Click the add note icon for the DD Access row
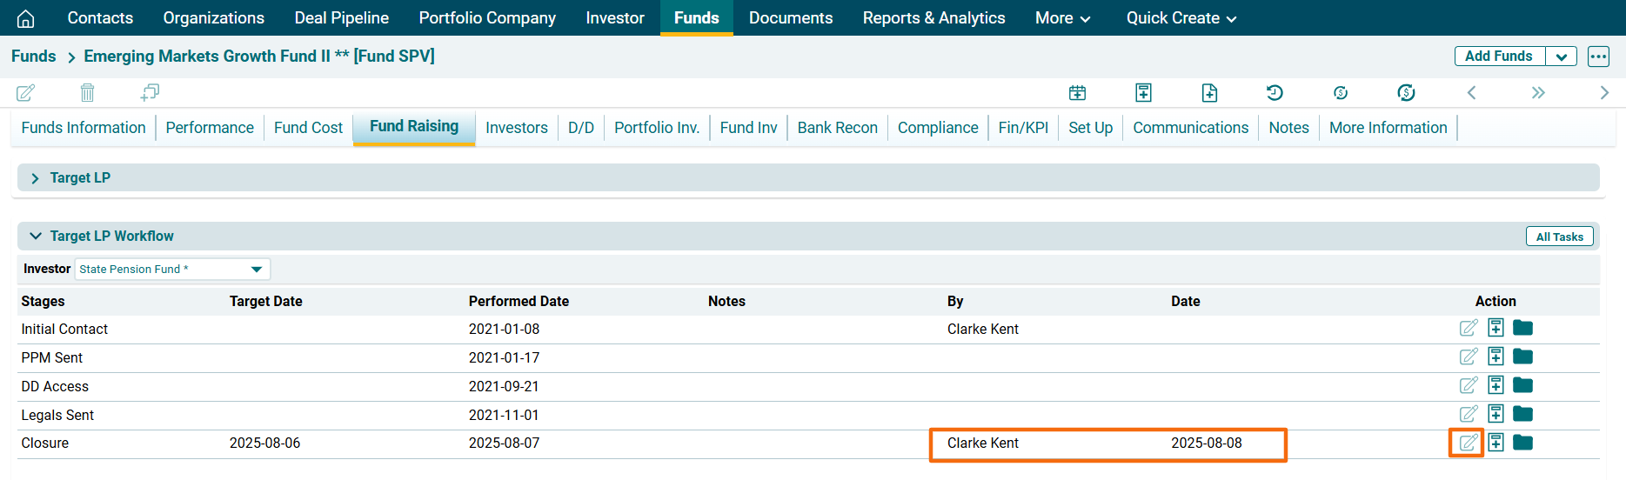The image size is (1626, 480). (1496, 385)
